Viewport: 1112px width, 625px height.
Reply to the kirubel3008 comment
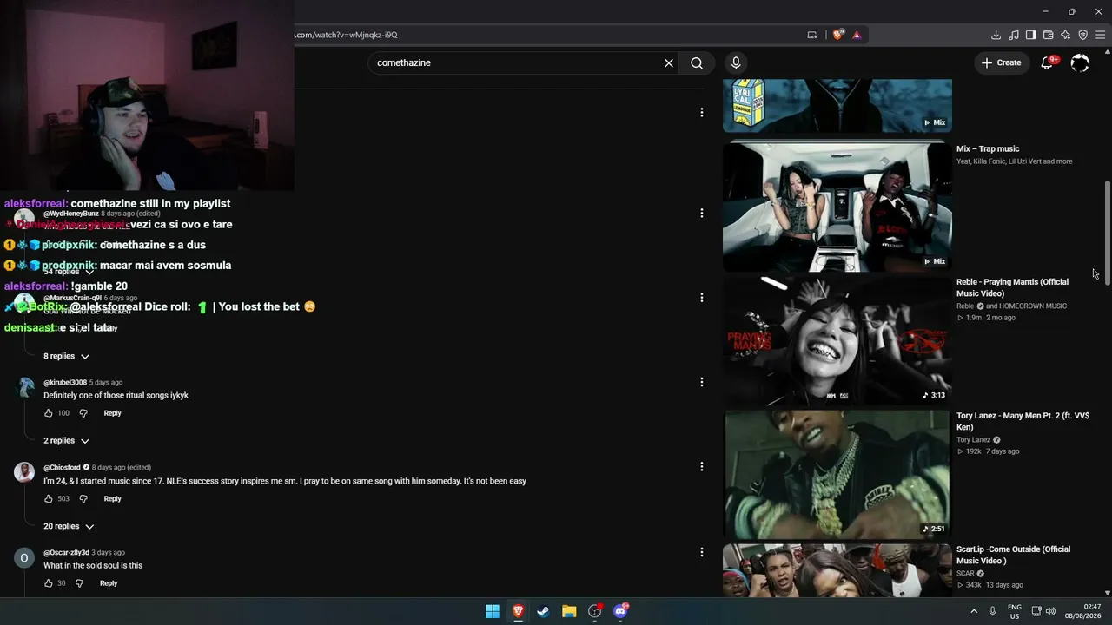tap(112, 413)
